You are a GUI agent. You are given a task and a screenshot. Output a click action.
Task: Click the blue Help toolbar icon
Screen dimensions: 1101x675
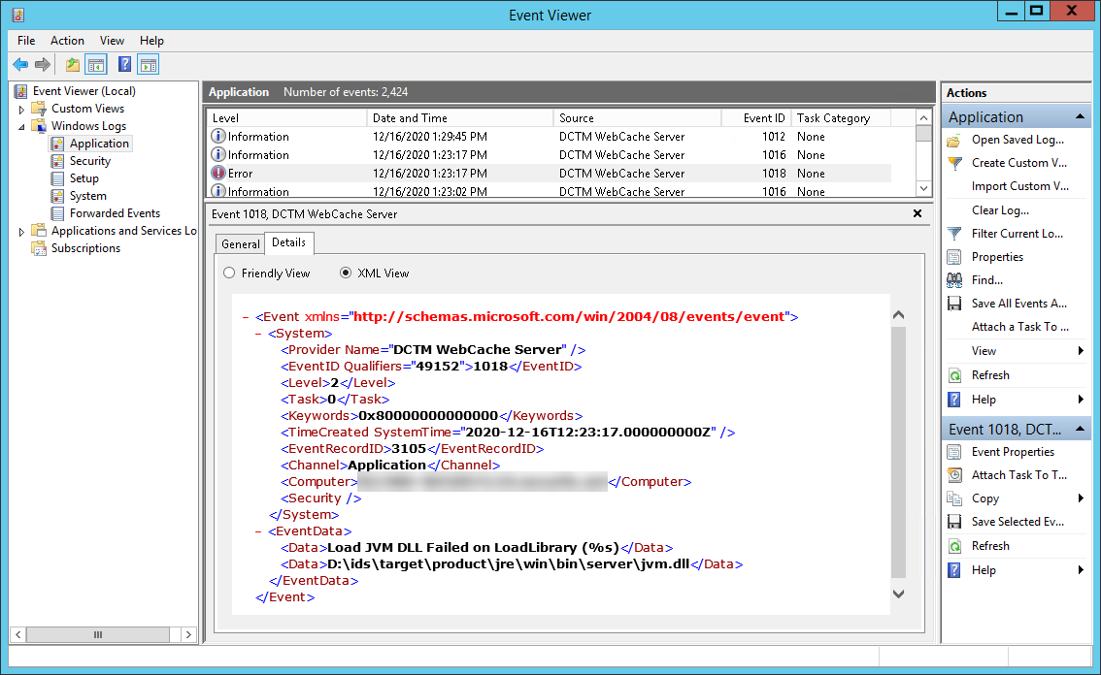(x=124, y=65)
